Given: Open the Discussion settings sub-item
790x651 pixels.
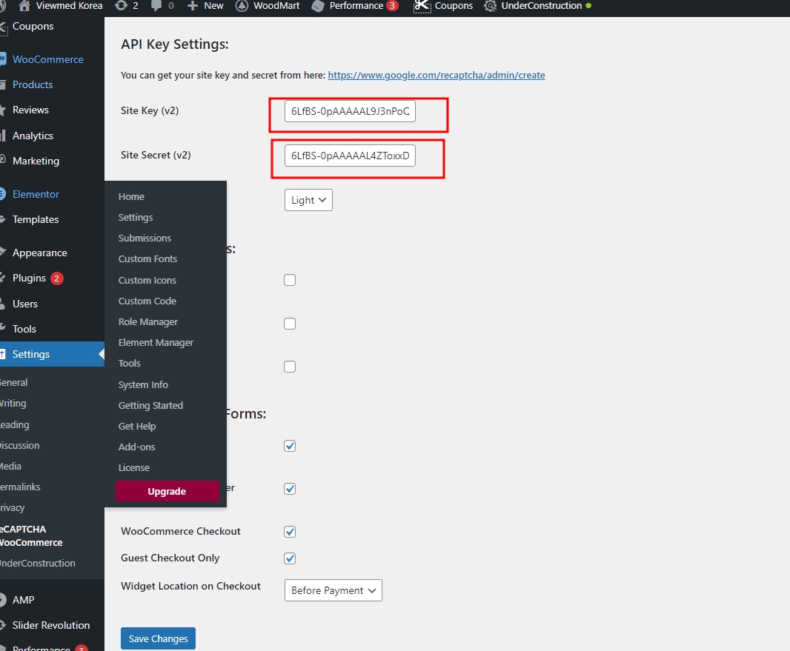Looking at the screenshot, I should [x=20, y=445].
